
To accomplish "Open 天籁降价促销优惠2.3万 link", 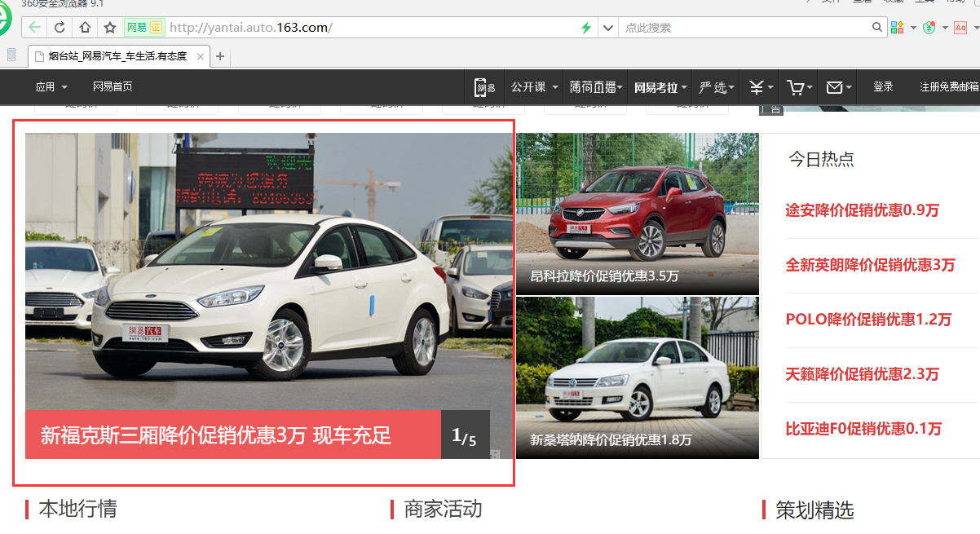I will (863, 374).
